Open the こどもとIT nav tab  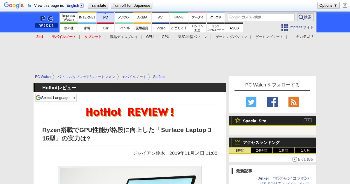coord(179,28)
